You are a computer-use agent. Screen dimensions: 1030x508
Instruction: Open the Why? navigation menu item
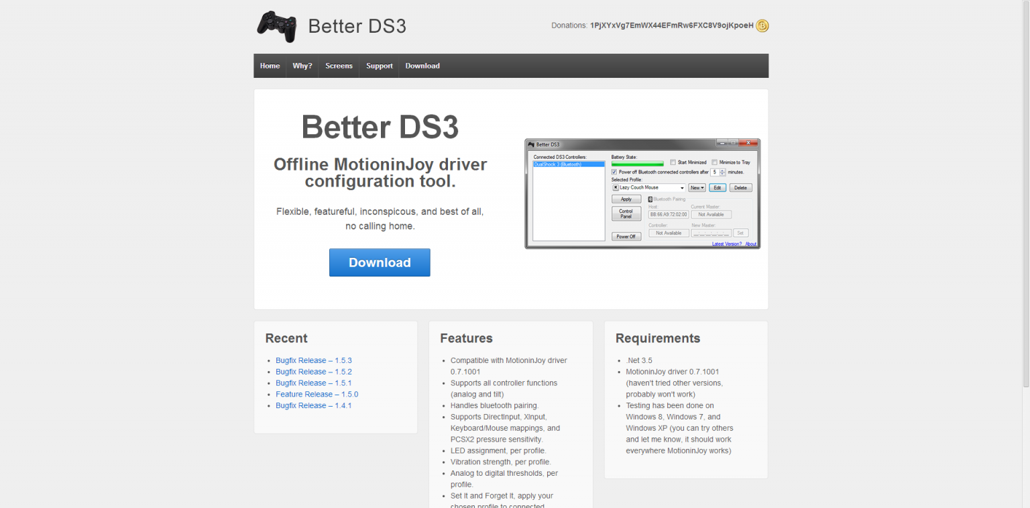302,66
